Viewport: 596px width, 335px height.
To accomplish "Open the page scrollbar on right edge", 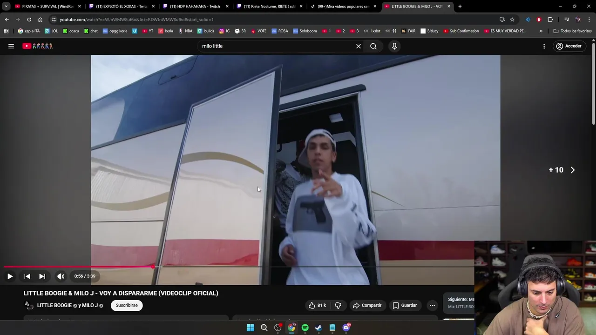I will click(x=594, y=83).
